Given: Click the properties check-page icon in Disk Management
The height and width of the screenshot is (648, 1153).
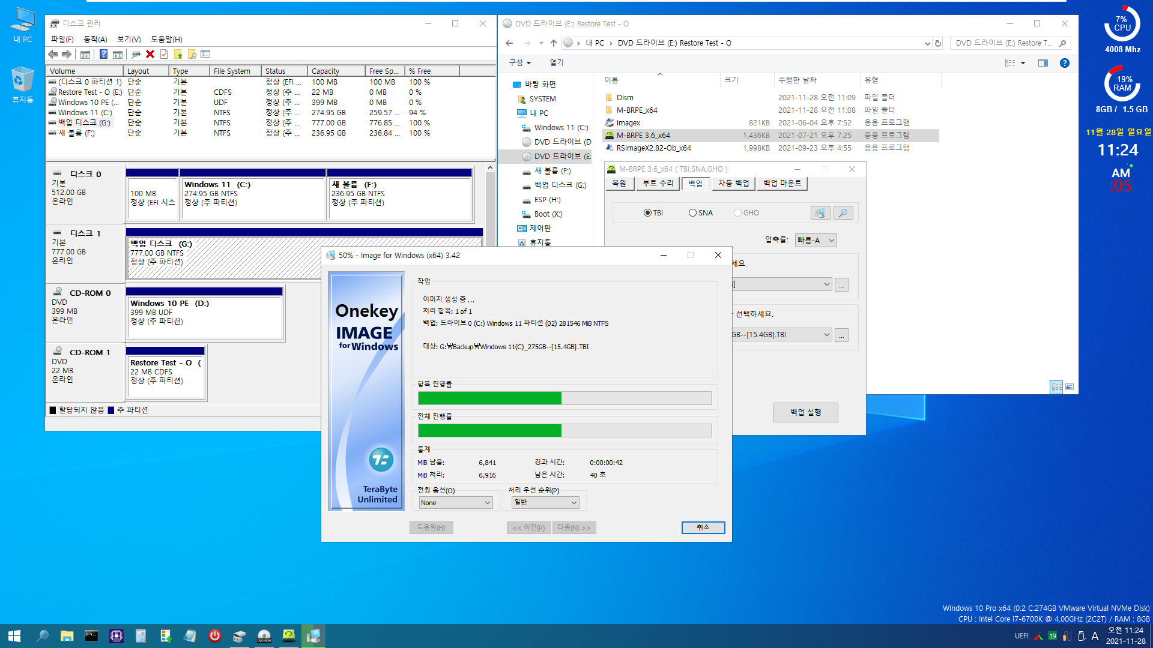Looking at the screenshot, I should tap(164, 55).
